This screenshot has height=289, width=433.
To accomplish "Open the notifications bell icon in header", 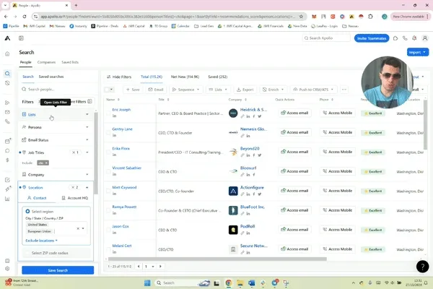I will [x=414, y=38].
